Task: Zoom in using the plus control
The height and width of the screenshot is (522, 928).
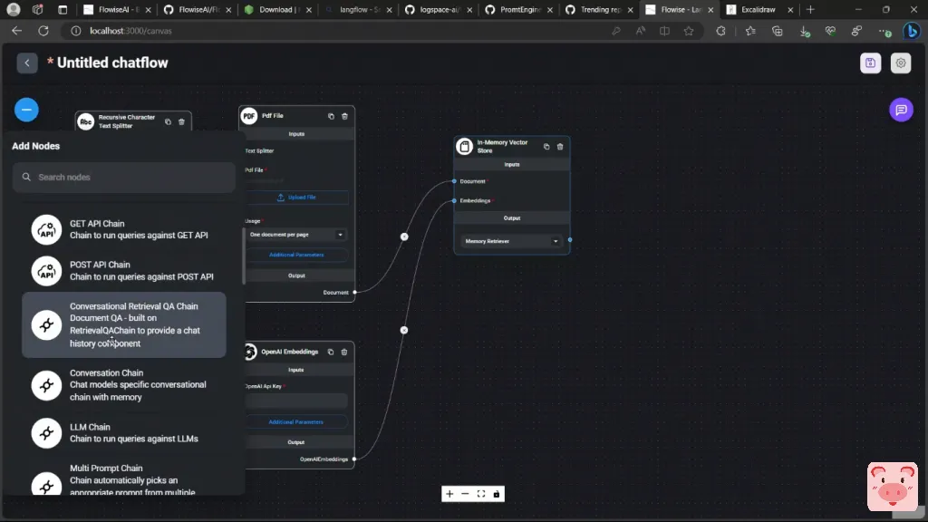Action: click(449, 494)
